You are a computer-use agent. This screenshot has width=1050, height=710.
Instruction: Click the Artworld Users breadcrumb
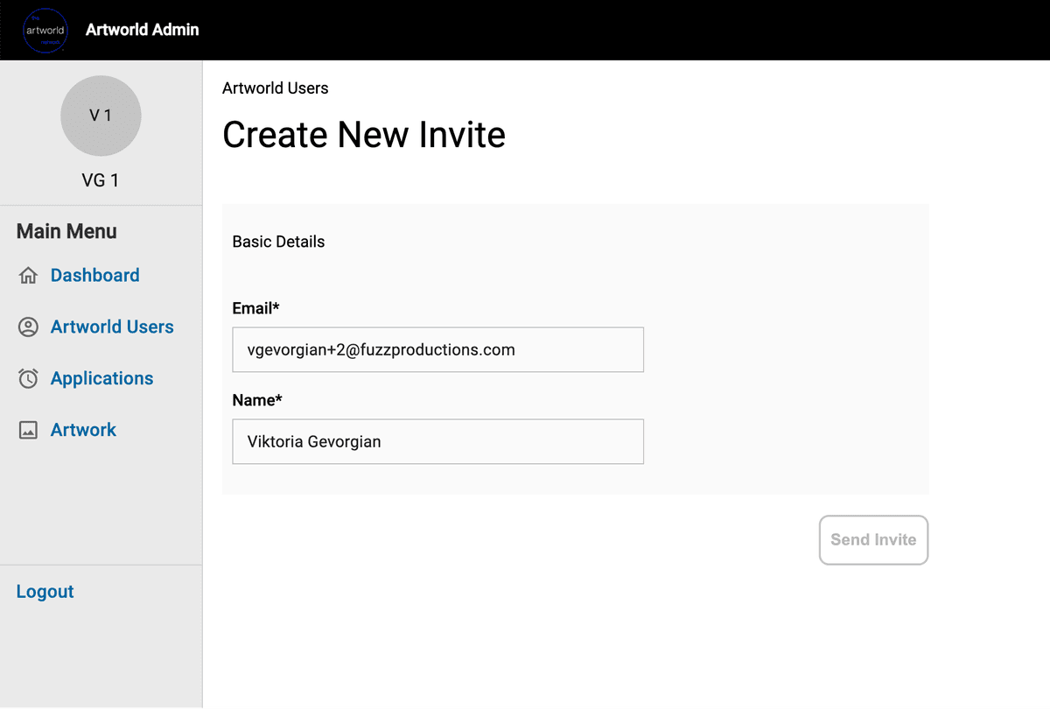click(275, 88)
